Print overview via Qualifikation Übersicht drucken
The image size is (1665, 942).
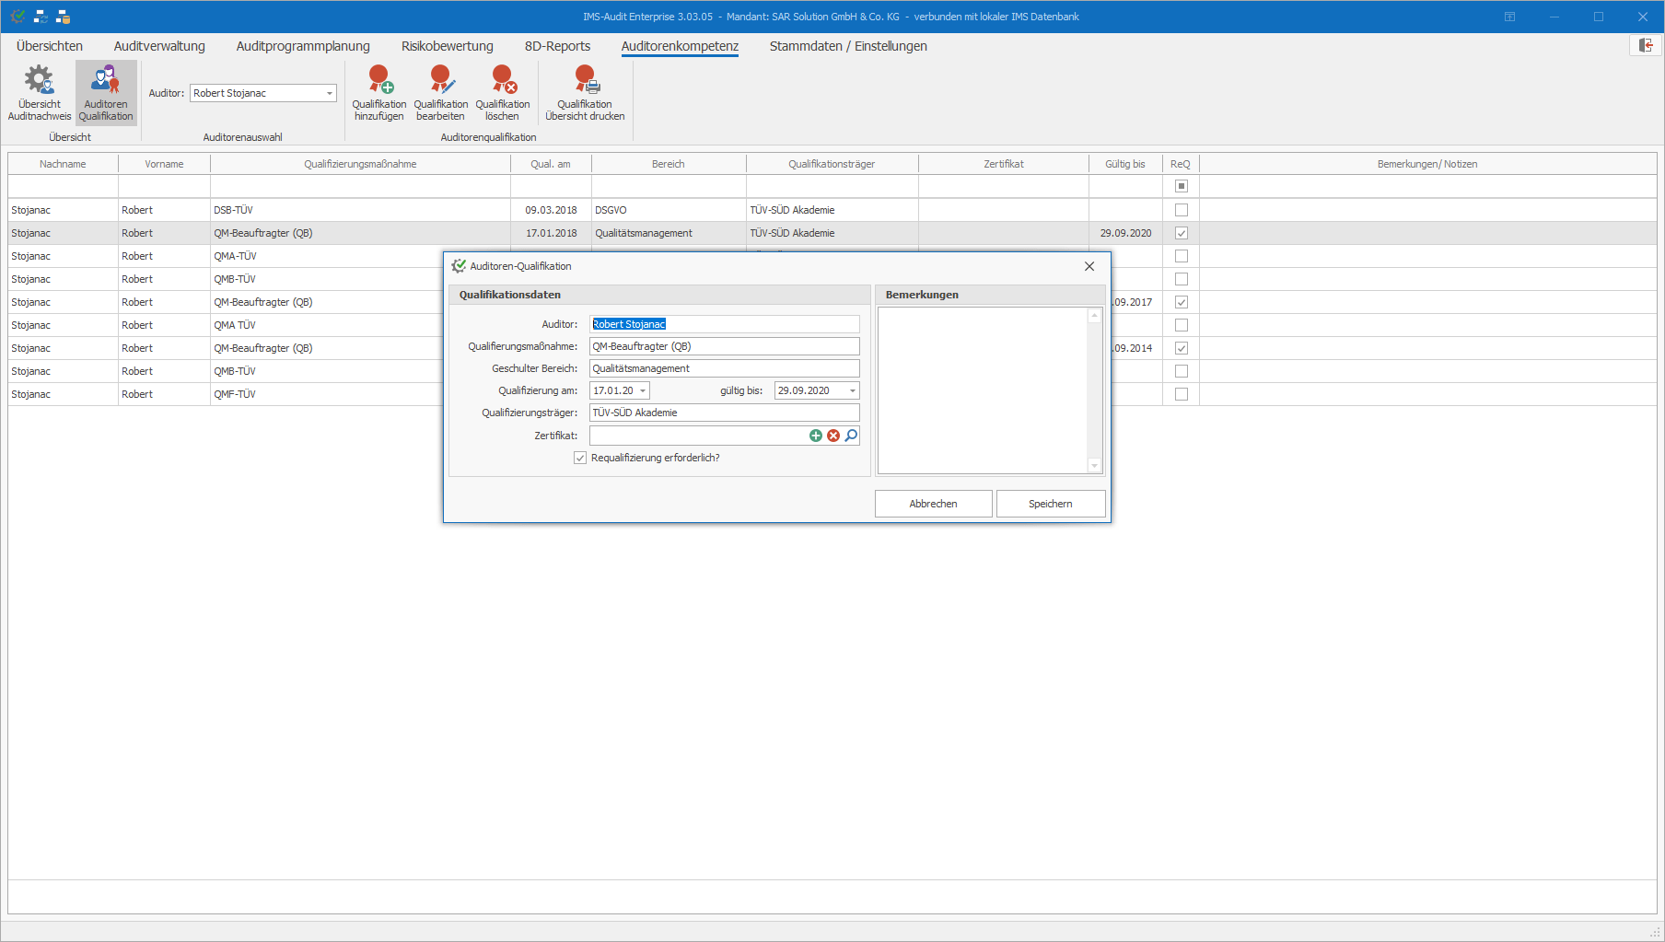pos(585,92)
